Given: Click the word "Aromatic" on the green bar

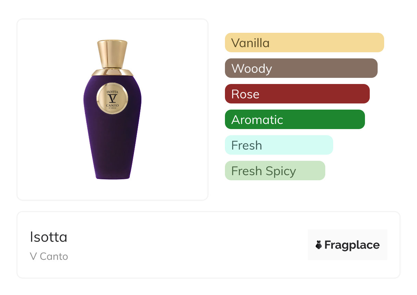Looking at the screenshot, I should tap(257, 120).
